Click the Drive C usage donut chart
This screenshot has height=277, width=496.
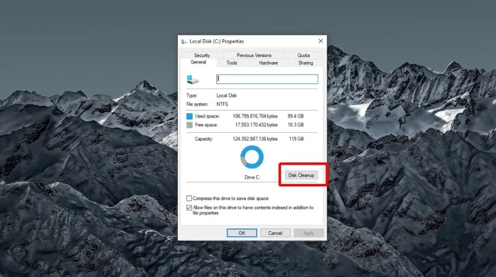pos(252,157)
